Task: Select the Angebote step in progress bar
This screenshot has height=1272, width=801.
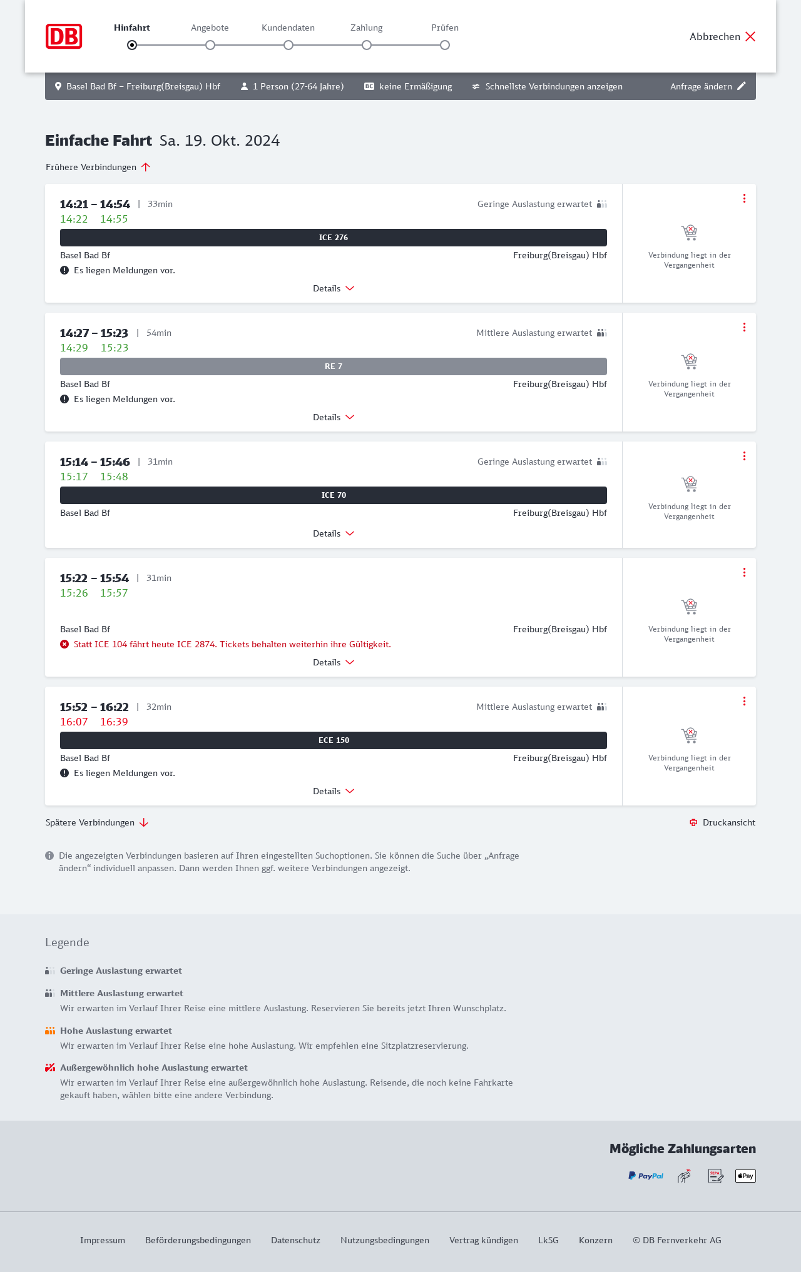Action: (x=210, y=45)
